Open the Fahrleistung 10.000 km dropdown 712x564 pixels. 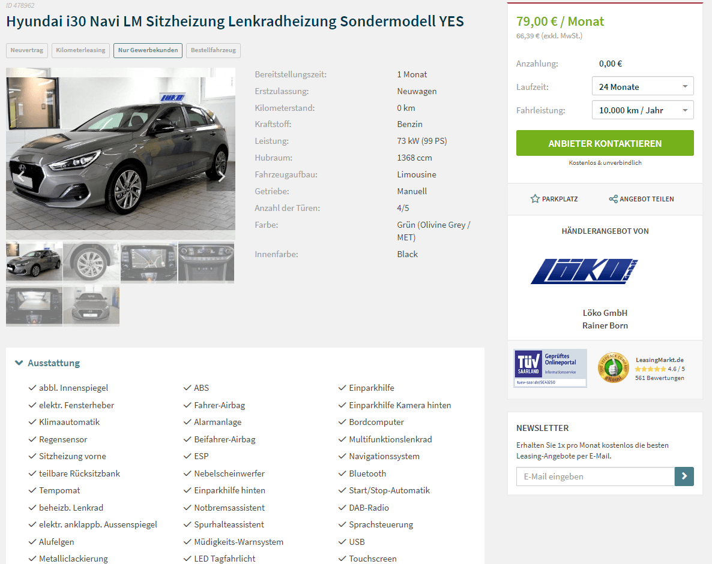642,110
